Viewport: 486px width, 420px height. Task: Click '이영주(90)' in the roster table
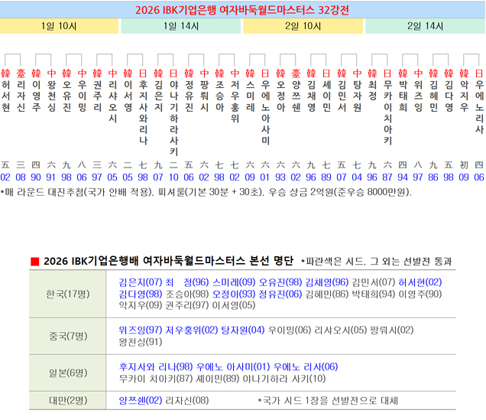click(420, 294)
